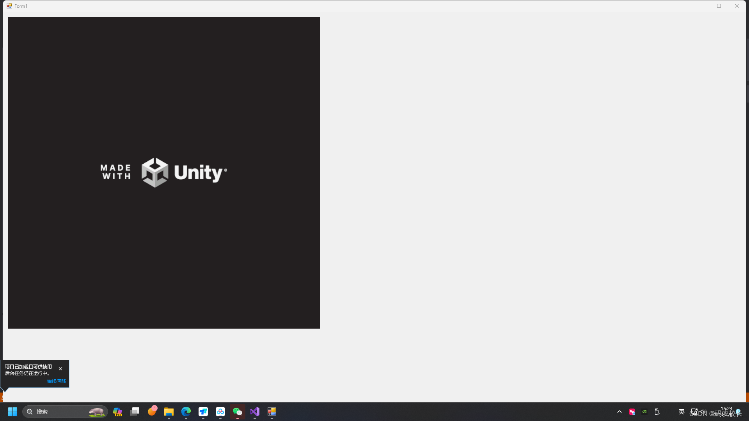Image resolution: width=749 pixels, height=421 pixels.
Task: Open the clock showing 15:24
Action: [726, 411]
